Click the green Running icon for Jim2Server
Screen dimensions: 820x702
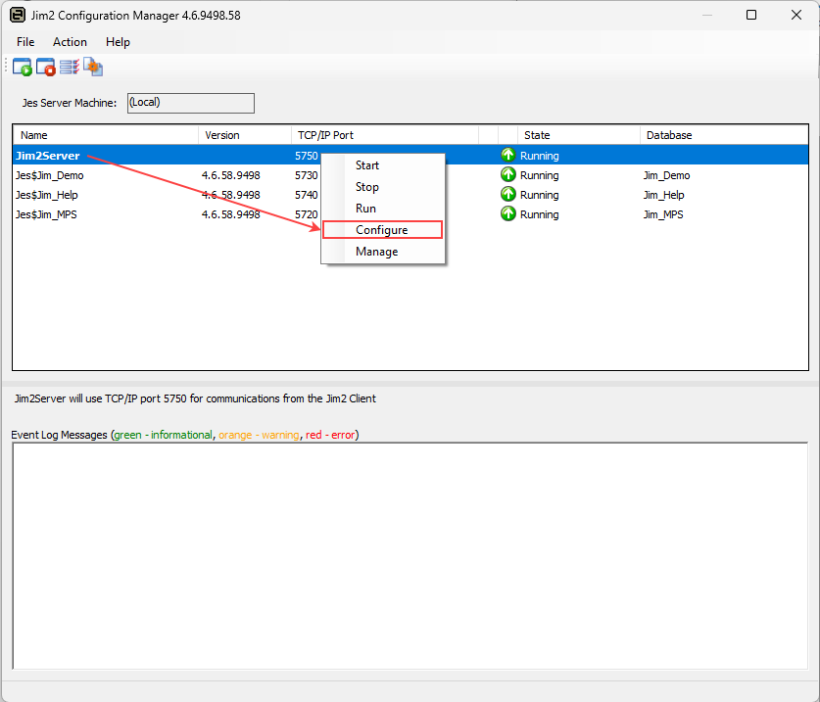point(507,156)
